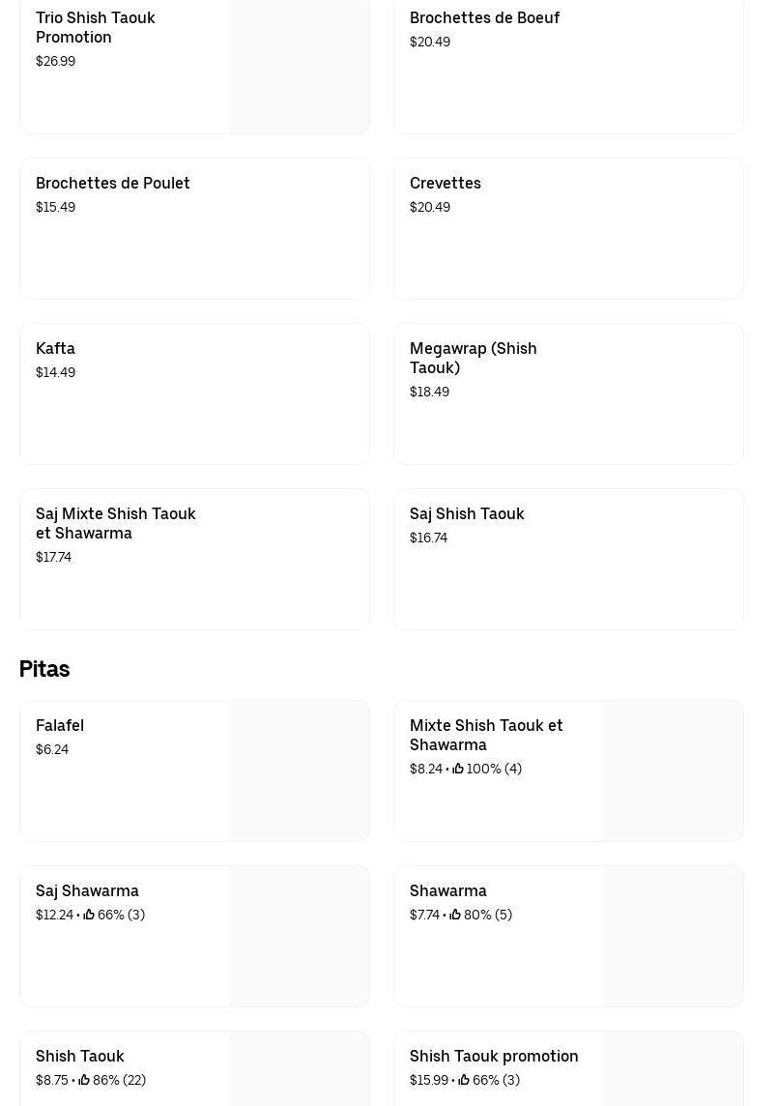
Task: Click the Shish Taouk $8.75 item title
Action: coord(80,1056)
